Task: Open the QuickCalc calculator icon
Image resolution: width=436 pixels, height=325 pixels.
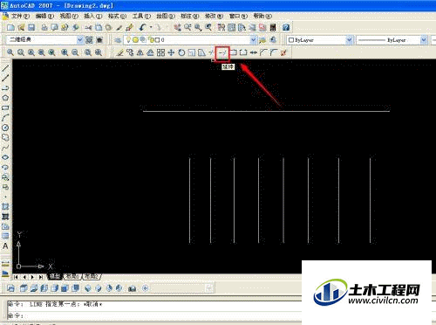Action: coord(273,28)
